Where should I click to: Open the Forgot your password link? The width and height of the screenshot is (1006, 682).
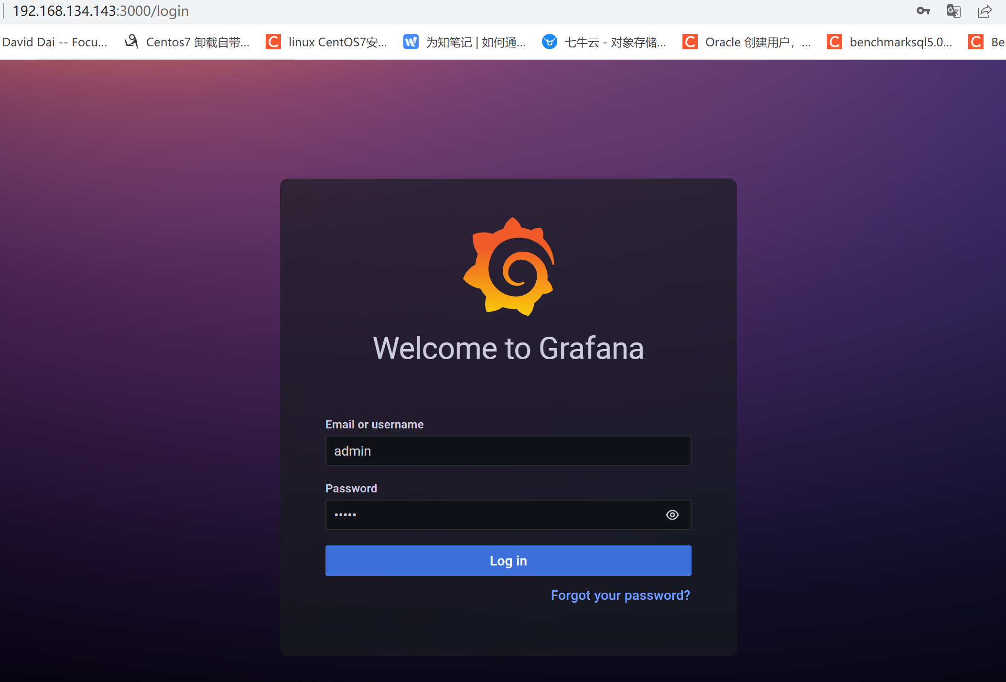pyautogui.click(x=620, y=596)
